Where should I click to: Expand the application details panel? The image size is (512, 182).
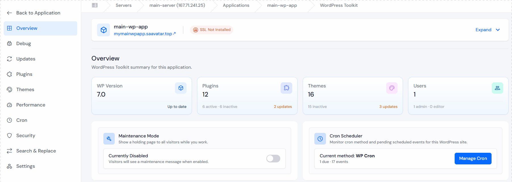488,30
